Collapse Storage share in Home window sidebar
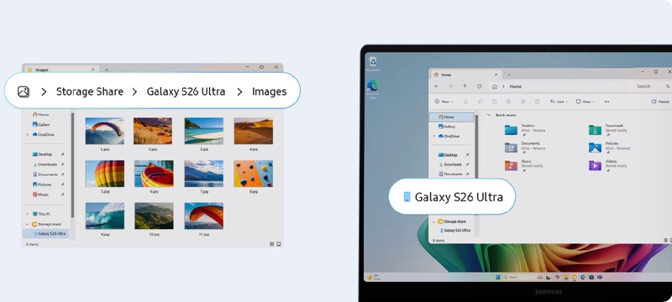Image resolution: width=672 pixels, height=302 pixels. [x=433, y=221]
